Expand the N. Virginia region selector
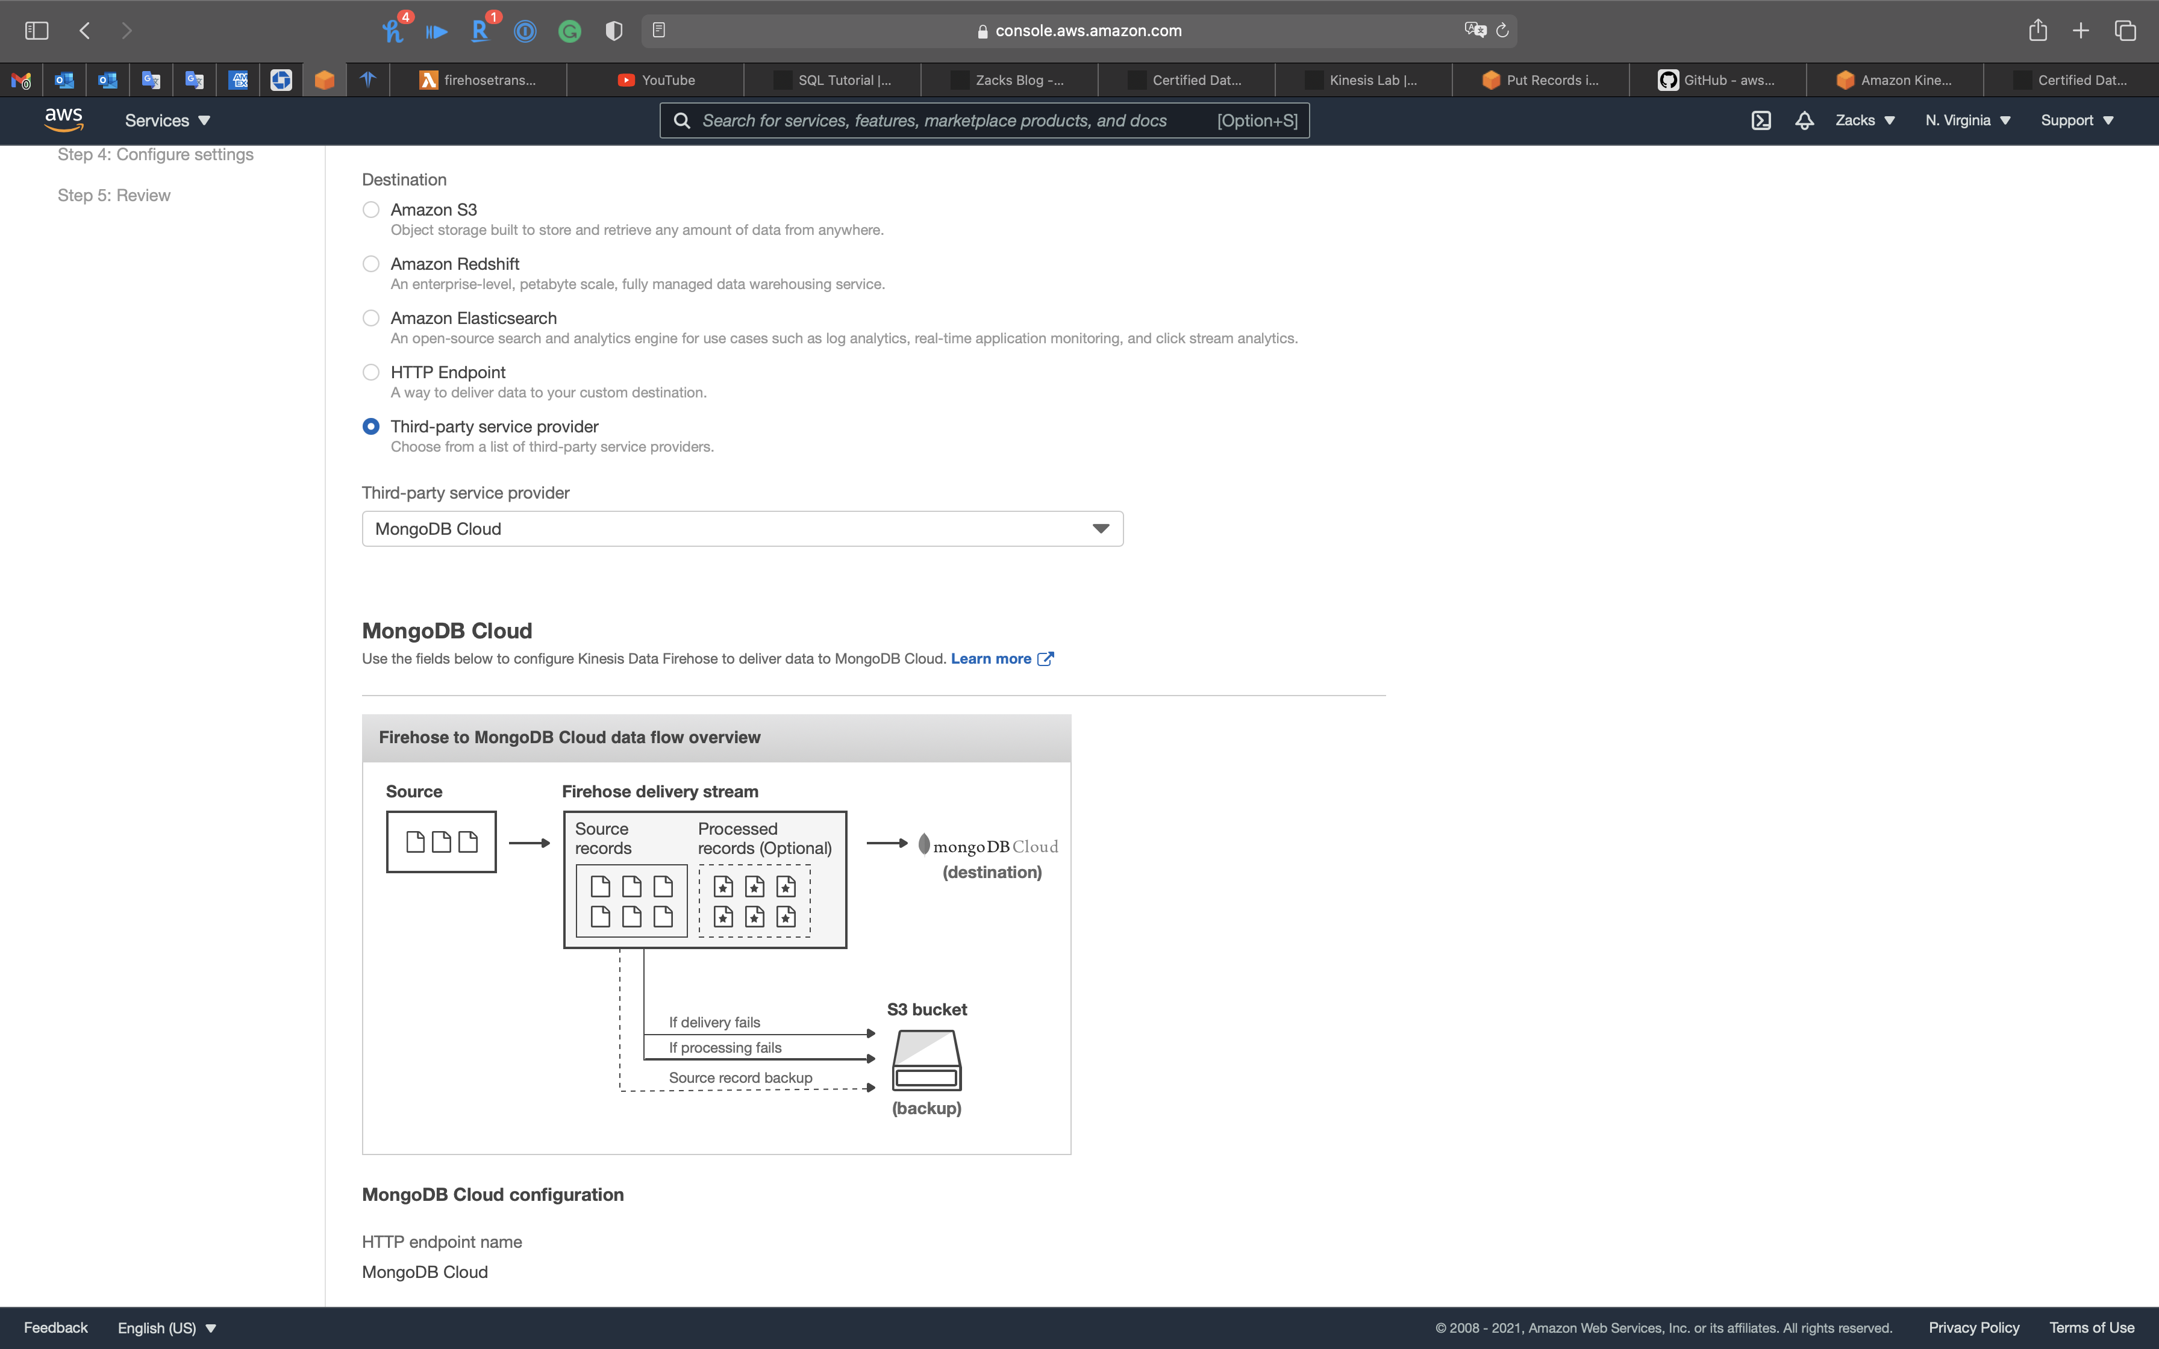The image size is (2159, 1349). click(x=1967, y=120)
